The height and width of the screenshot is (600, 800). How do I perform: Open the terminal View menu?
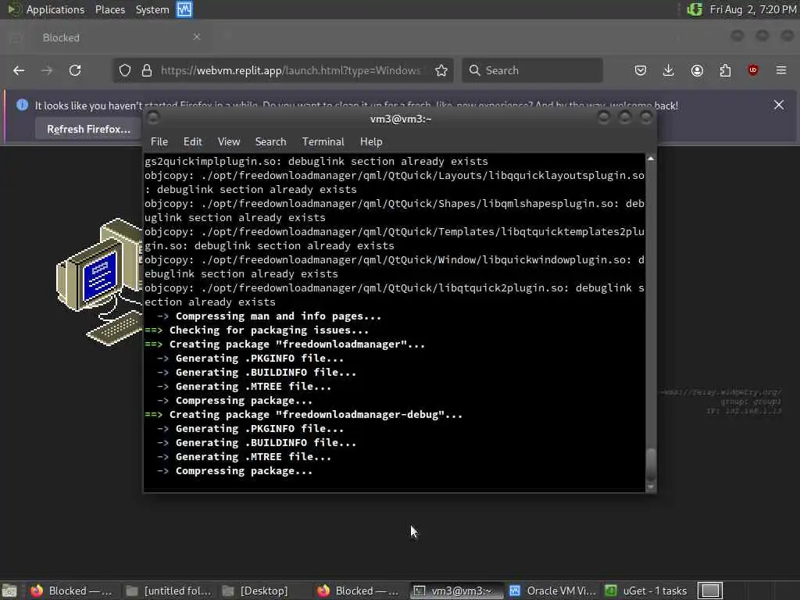point(229,142)
